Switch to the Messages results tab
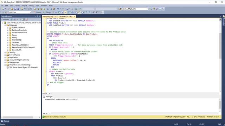225x126 pixels. point(48,97)
